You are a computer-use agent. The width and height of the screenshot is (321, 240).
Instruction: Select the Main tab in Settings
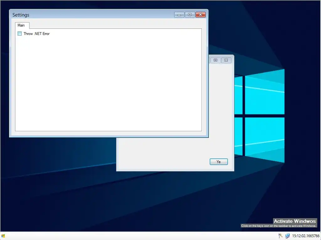22,25
